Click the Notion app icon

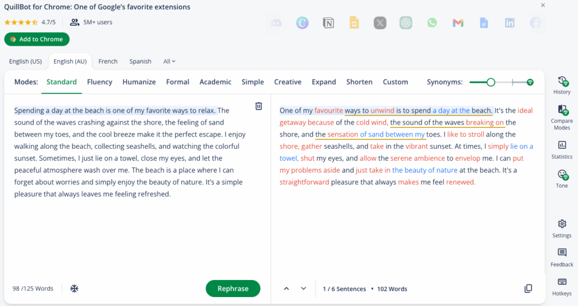point(329,23)
